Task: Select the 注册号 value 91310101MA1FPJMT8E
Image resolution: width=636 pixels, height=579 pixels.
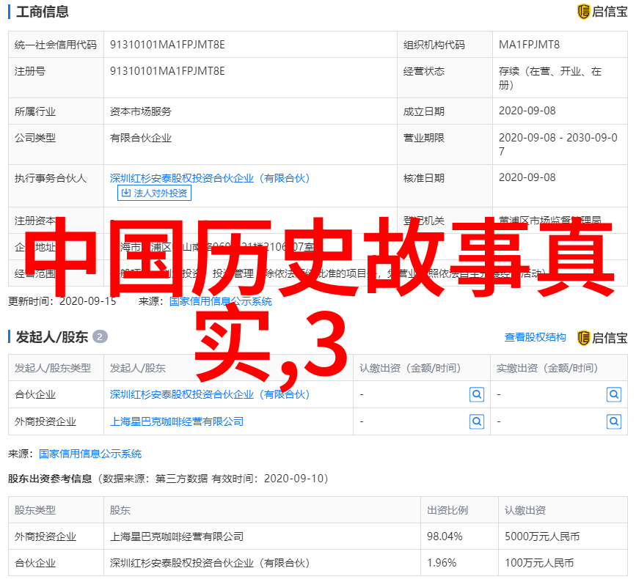Action: click(x=167, y=71)
